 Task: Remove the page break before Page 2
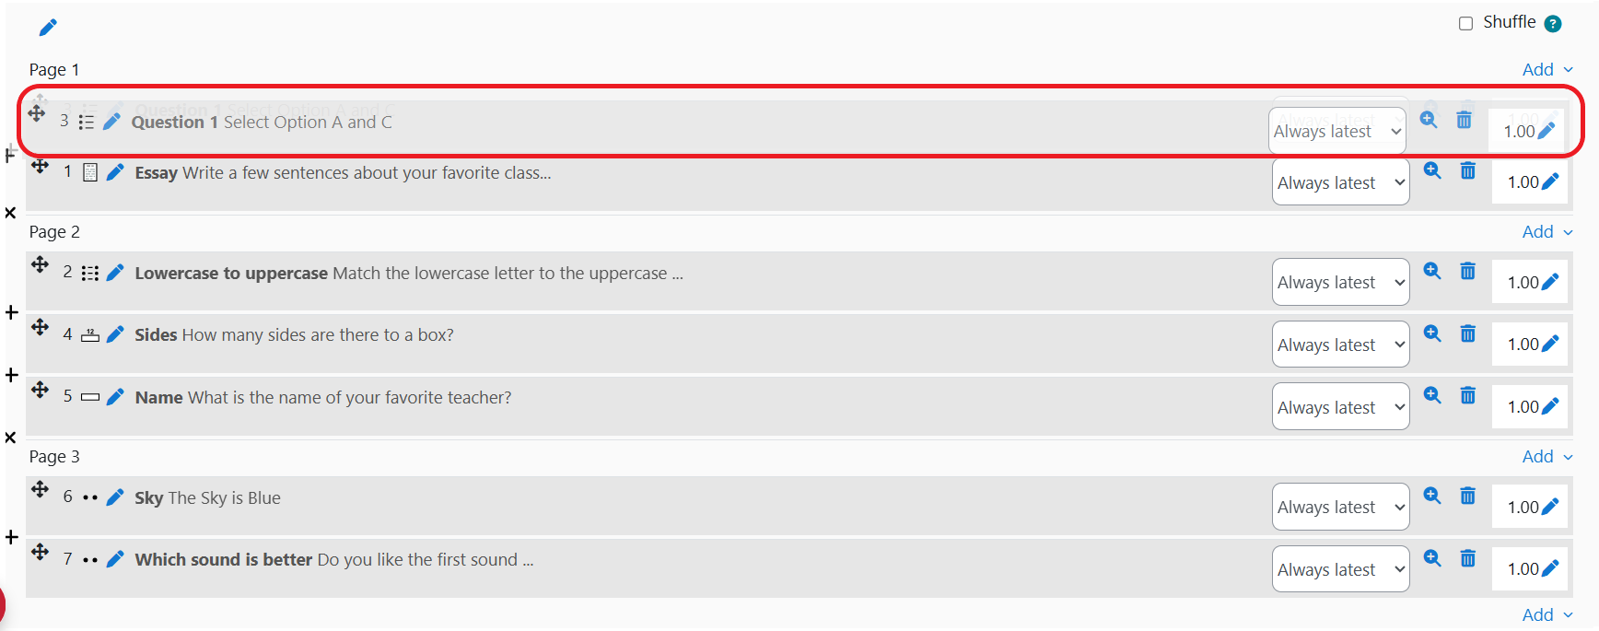(11, 213)
